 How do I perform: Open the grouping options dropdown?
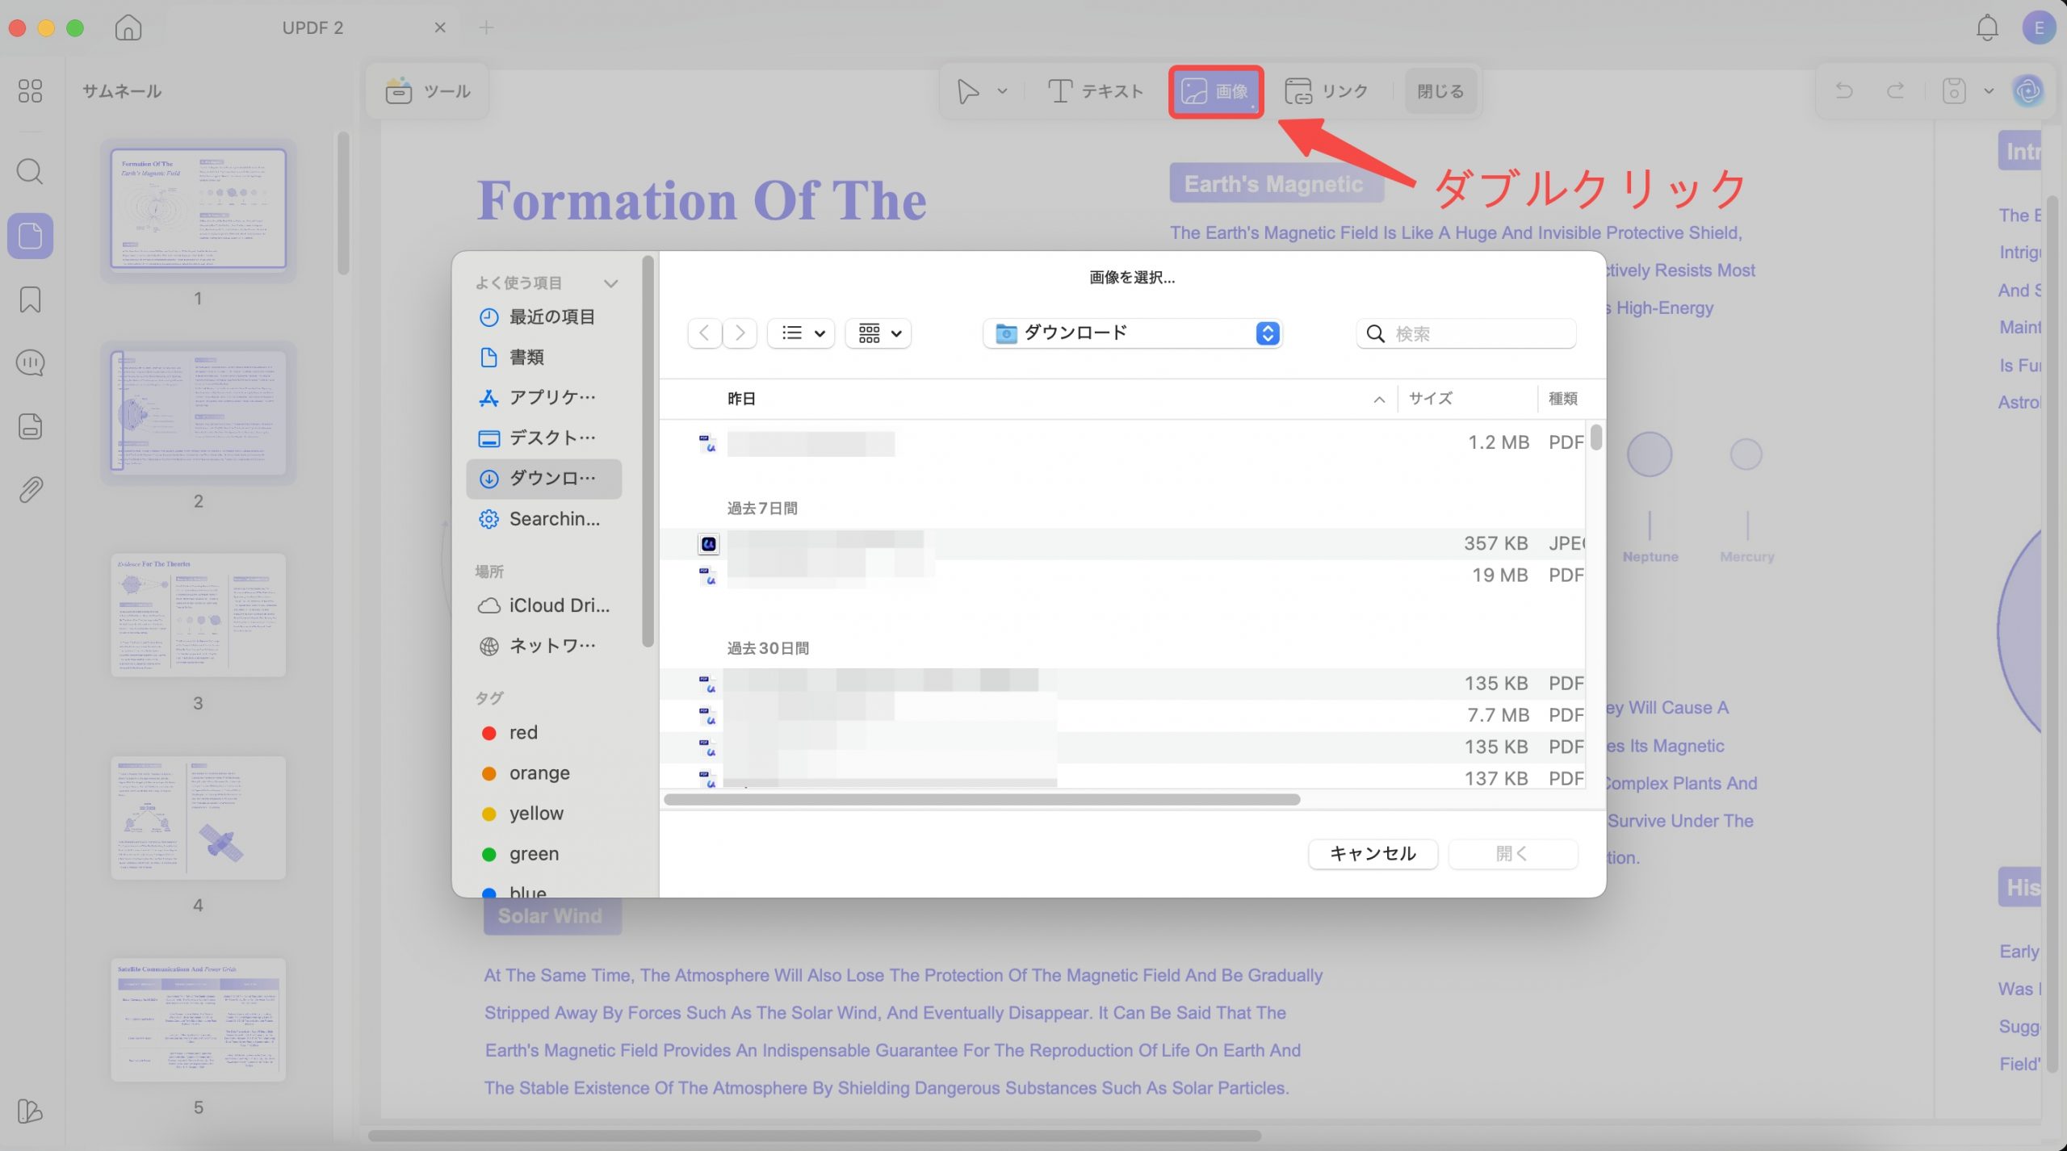[878, 333]
